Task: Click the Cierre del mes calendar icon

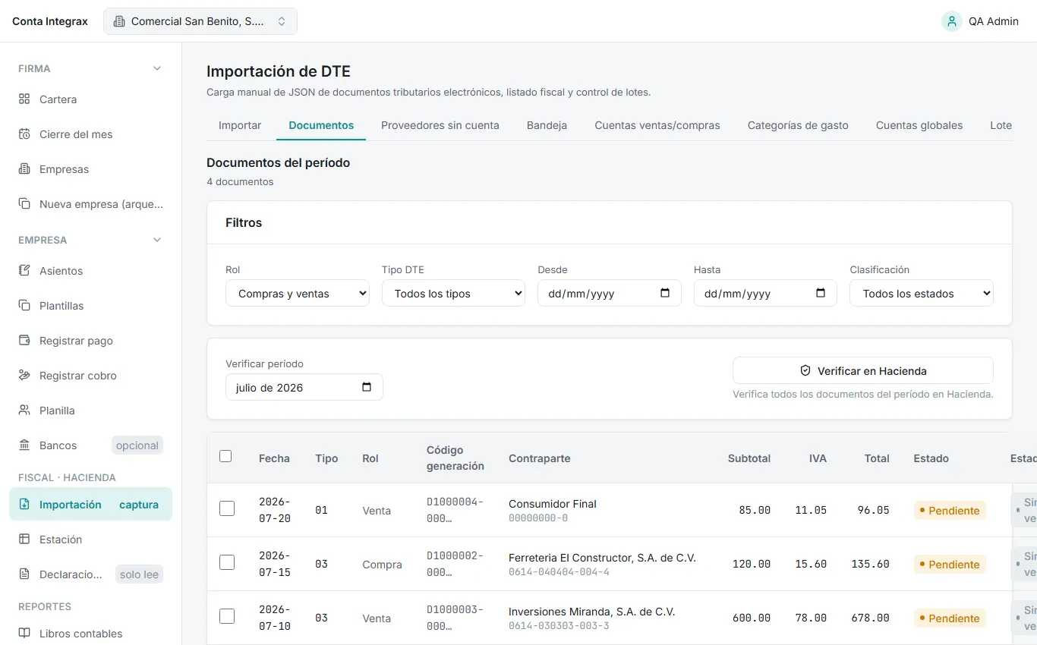Action: 24,134
